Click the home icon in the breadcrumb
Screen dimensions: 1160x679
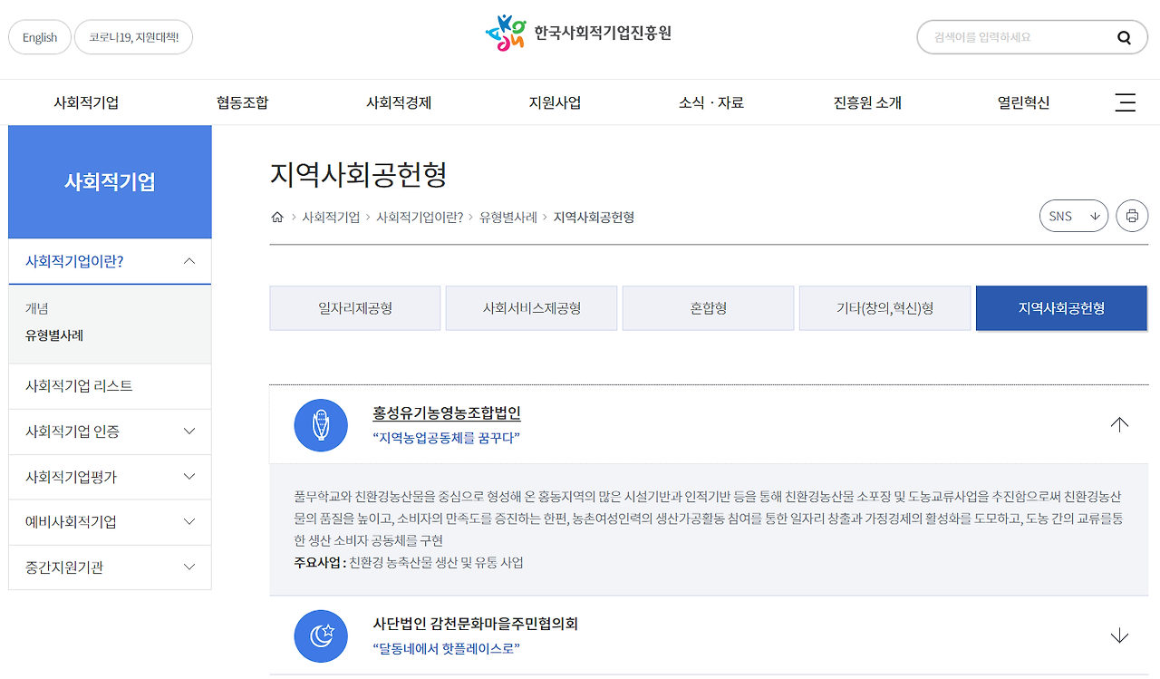(277, 217)
